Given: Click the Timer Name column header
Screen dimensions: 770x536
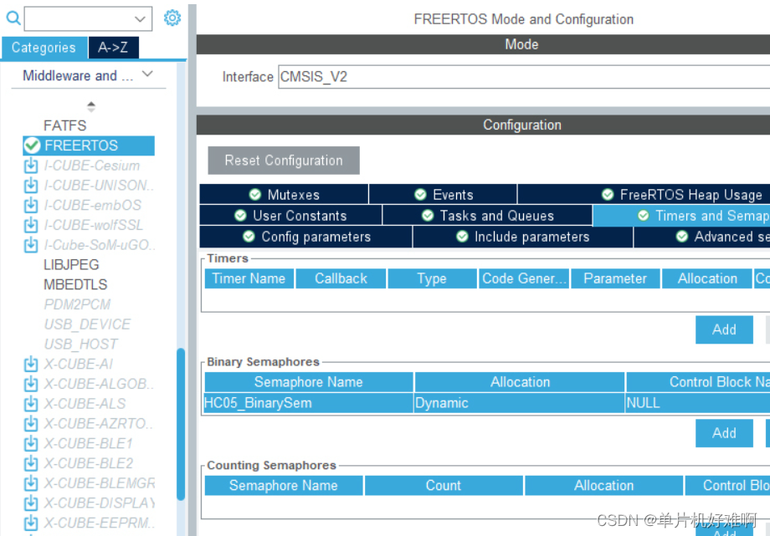Looking at the screenshot, I should pyautogui.click(x=249, y=278).
